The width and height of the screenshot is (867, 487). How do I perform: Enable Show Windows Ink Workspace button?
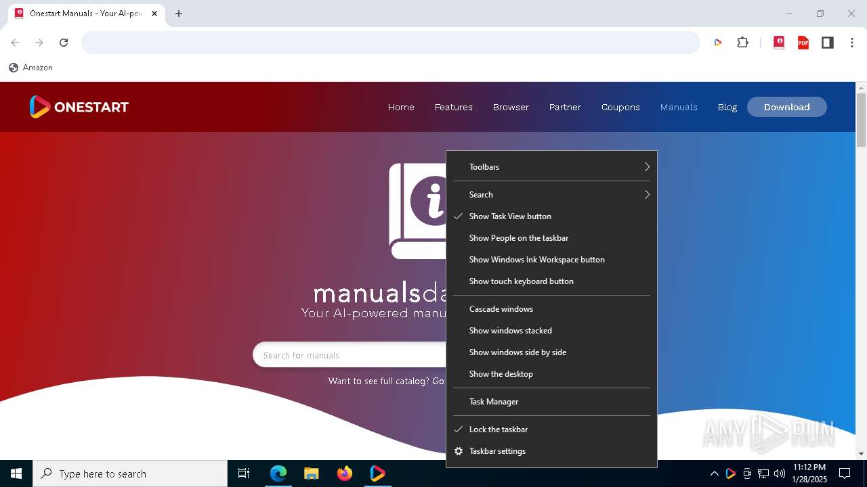pyautogui.click(x=551, y=260)
